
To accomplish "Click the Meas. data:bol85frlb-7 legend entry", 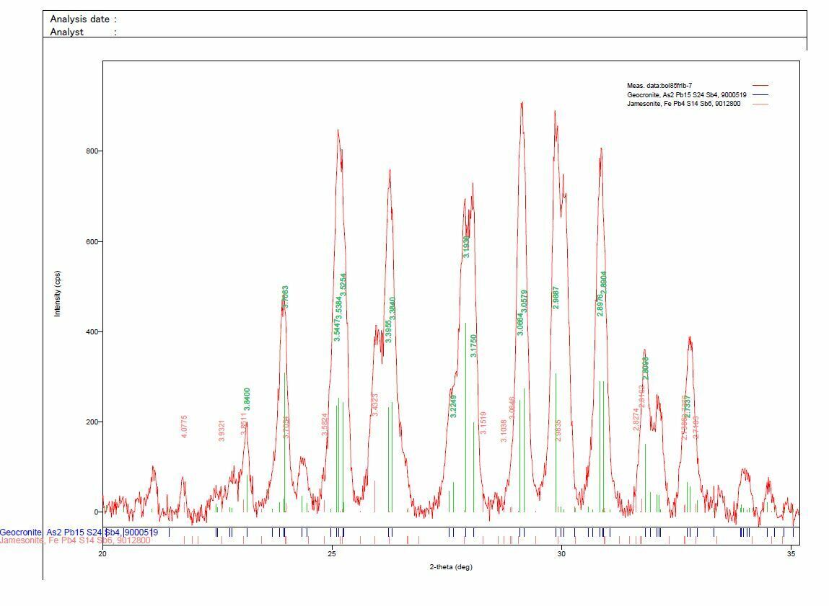I will tap(659, 86).
